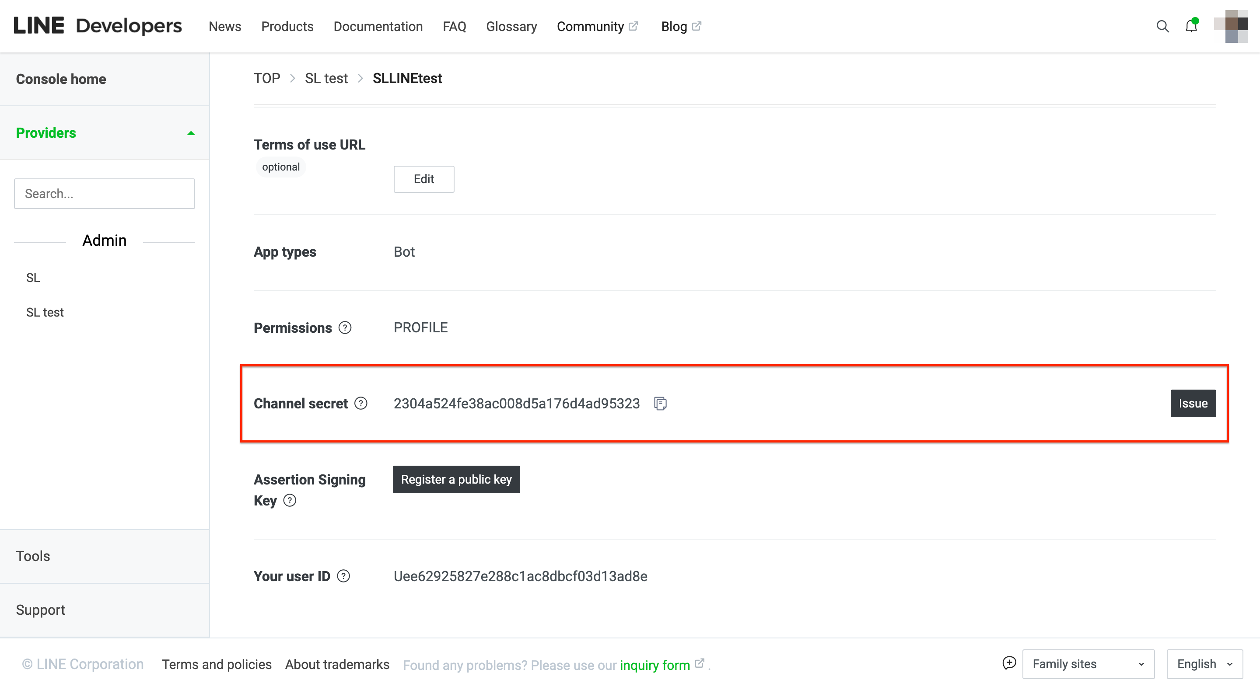
Task: Open the FAQ page
Action: tap(455, 26)
